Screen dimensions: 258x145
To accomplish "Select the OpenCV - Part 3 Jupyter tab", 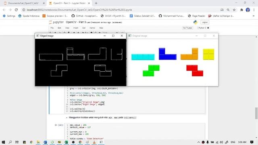I will tap(69, 3).
